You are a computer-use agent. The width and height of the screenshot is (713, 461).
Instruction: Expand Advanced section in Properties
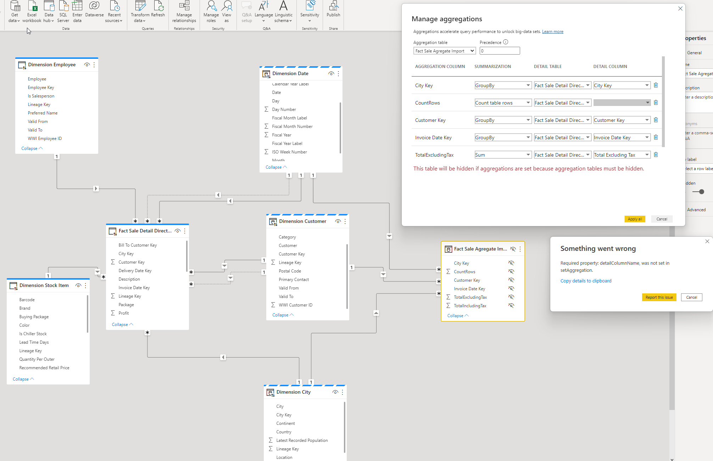(x=696, y=210)
